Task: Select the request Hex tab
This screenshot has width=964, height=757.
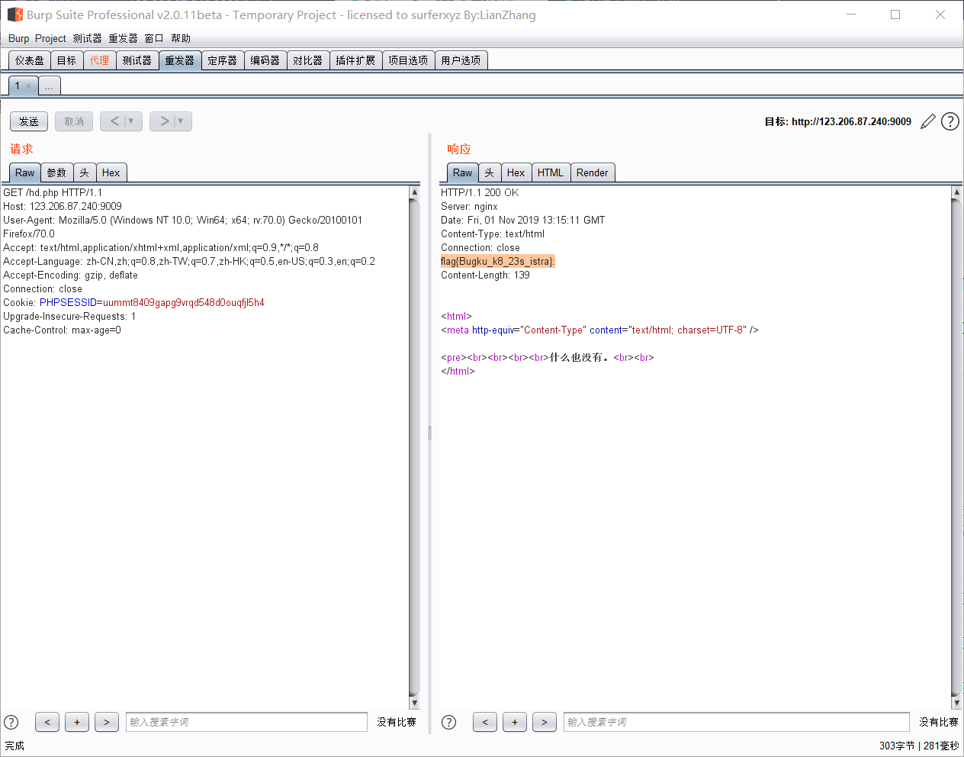Action: click(111, 173)
